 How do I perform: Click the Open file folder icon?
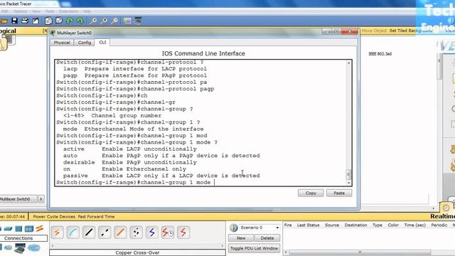(x=4, y=21)
